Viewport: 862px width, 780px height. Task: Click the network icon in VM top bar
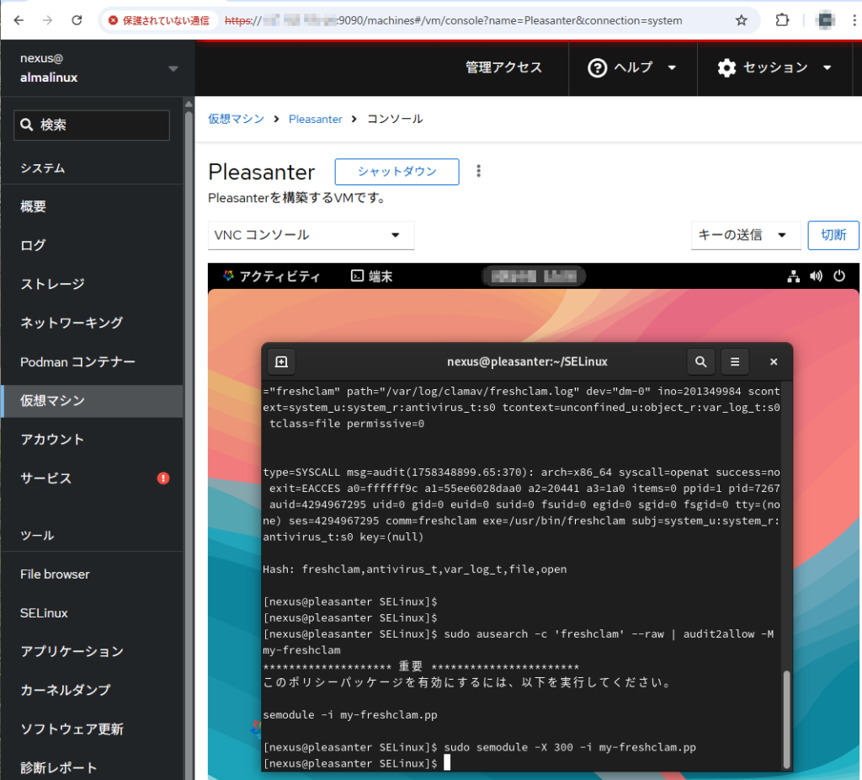[x=793, y=275]
